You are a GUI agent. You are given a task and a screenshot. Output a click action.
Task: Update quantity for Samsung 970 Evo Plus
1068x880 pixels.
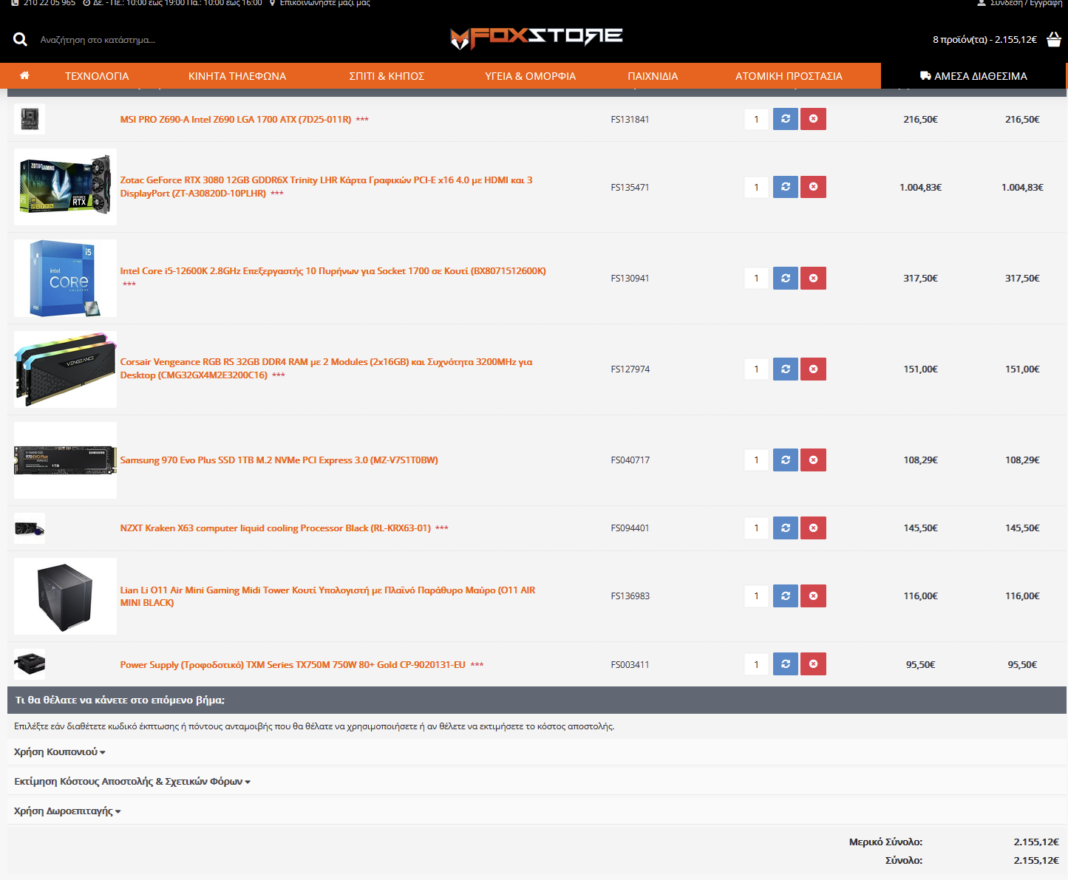pyautogui.click(x=786, y=460)
